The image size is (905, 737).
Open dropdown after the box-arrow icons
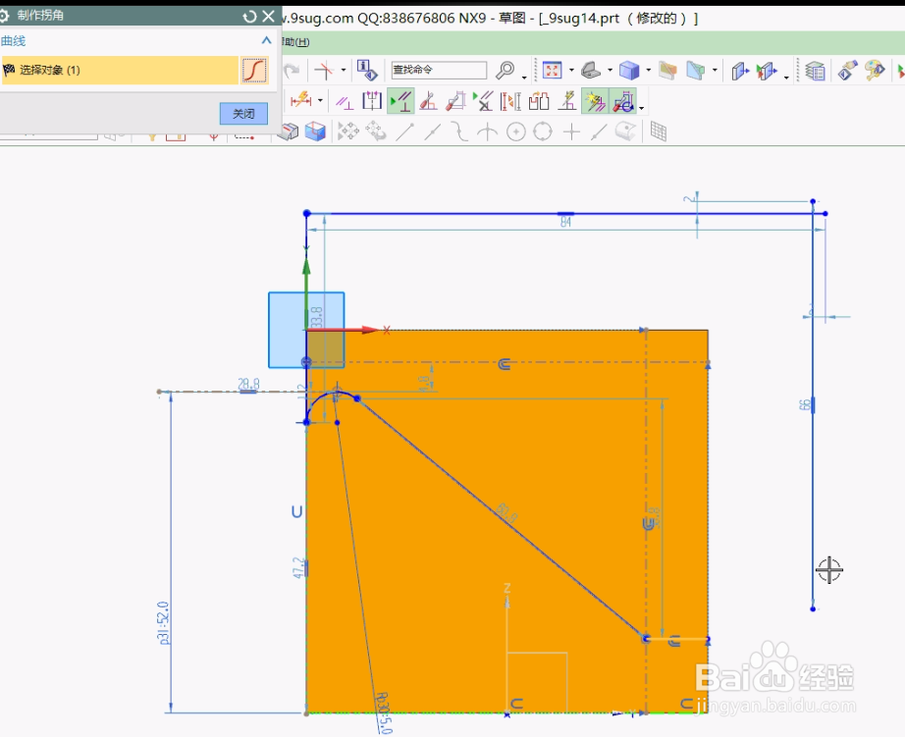pyautogui.click(x=786, y=77)
